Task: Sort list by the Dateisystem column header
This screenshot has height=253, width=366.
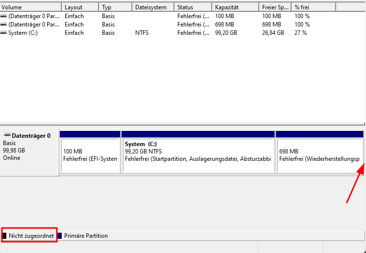Action: (153, 7)
